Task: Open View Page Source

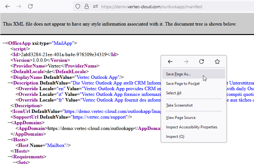Action: coord(181,118)
